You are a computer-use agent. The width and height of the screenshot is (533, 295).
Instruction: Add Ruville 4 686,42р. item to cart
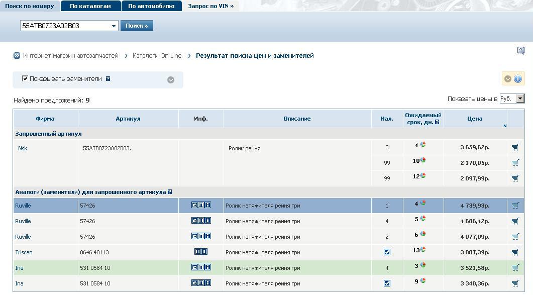[515, 221]
